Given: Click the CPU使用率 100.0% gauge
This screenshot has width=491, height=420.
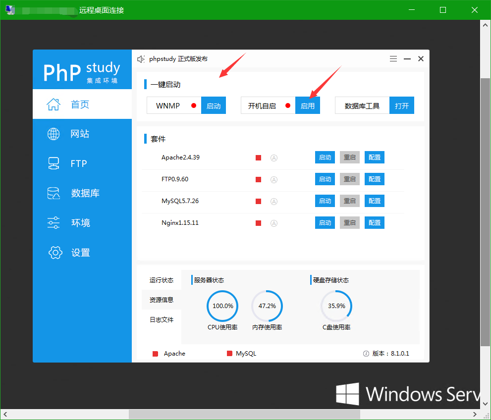Looking at the screenshot, I should [222, 306].
